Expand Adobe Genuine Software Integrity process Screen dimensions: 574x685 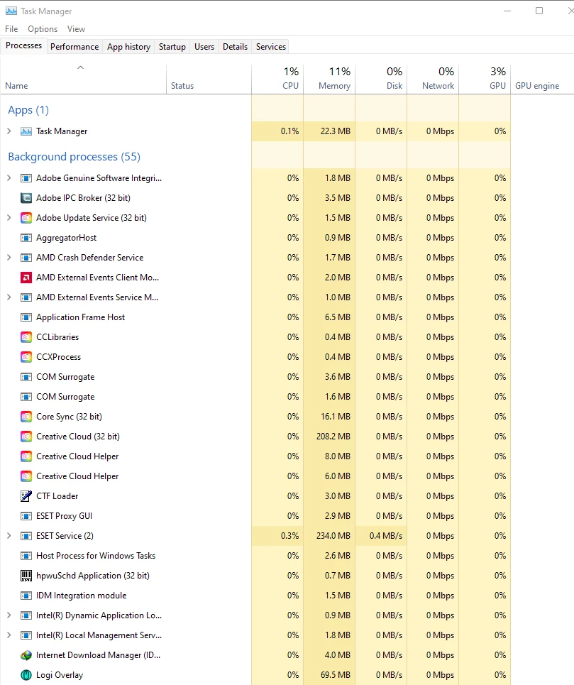click(x=9, y=178)
